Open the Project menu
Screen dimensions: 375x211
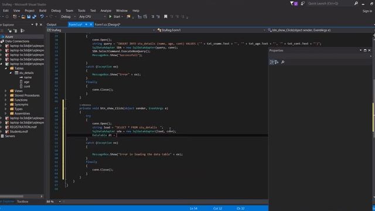[x=30, y=11]
